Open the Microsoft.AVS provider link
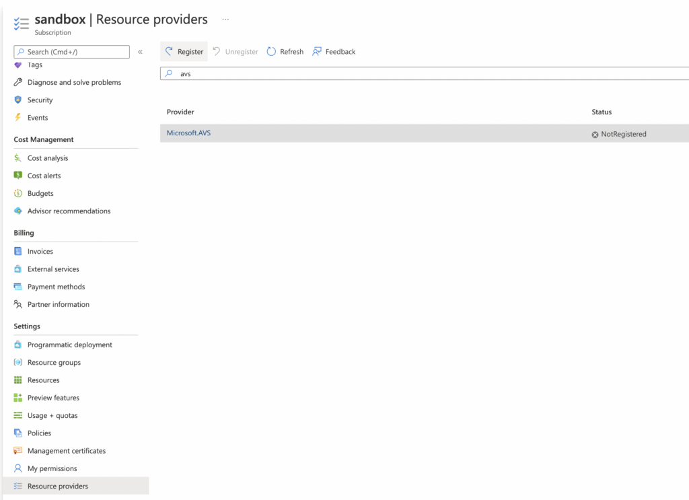 [x=188, y=133]
